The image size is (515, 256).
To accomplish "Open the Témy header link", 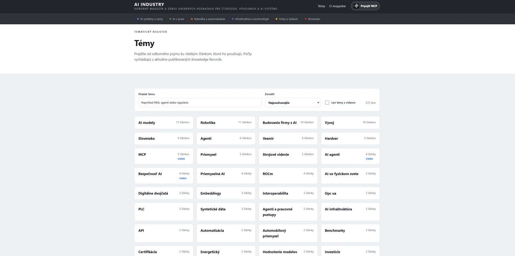I will (x=321, y=6).
